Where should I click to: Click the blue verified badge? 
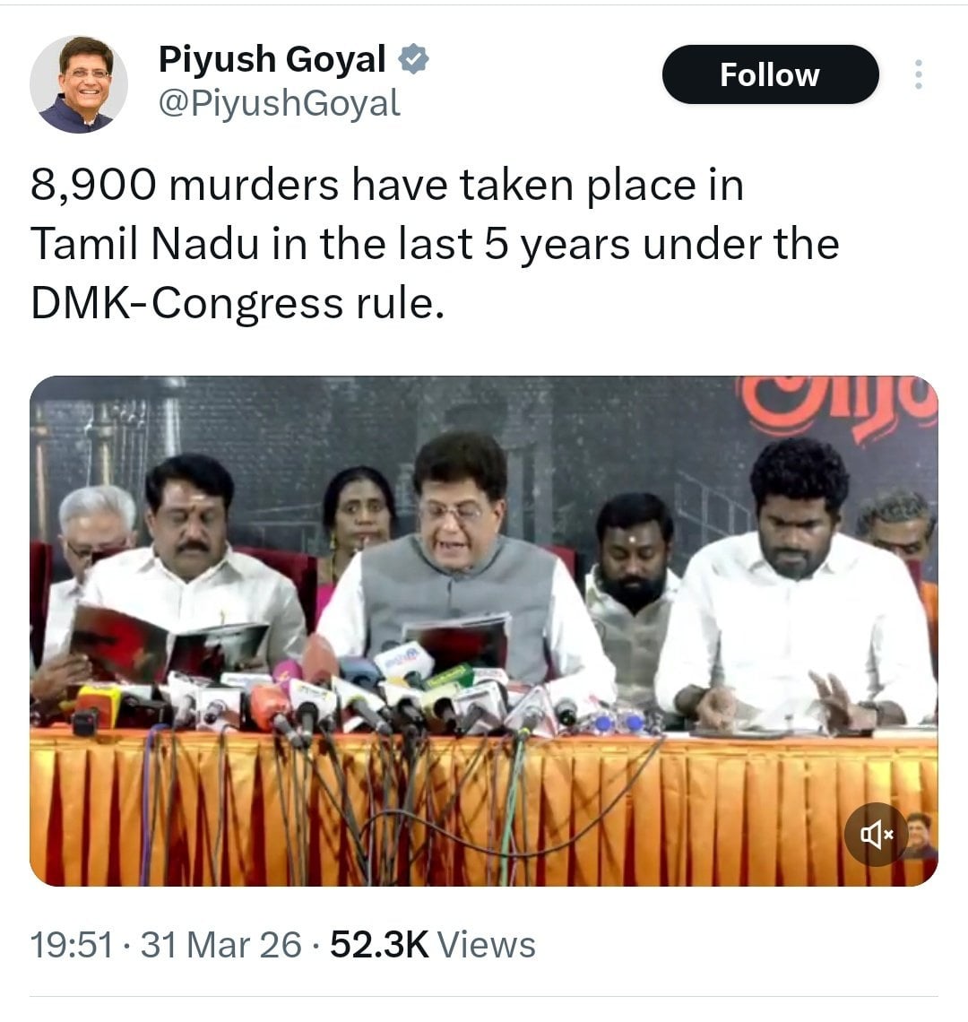pos(413,59)
